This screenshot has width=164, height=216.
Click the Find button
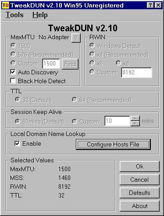[70, 64]
